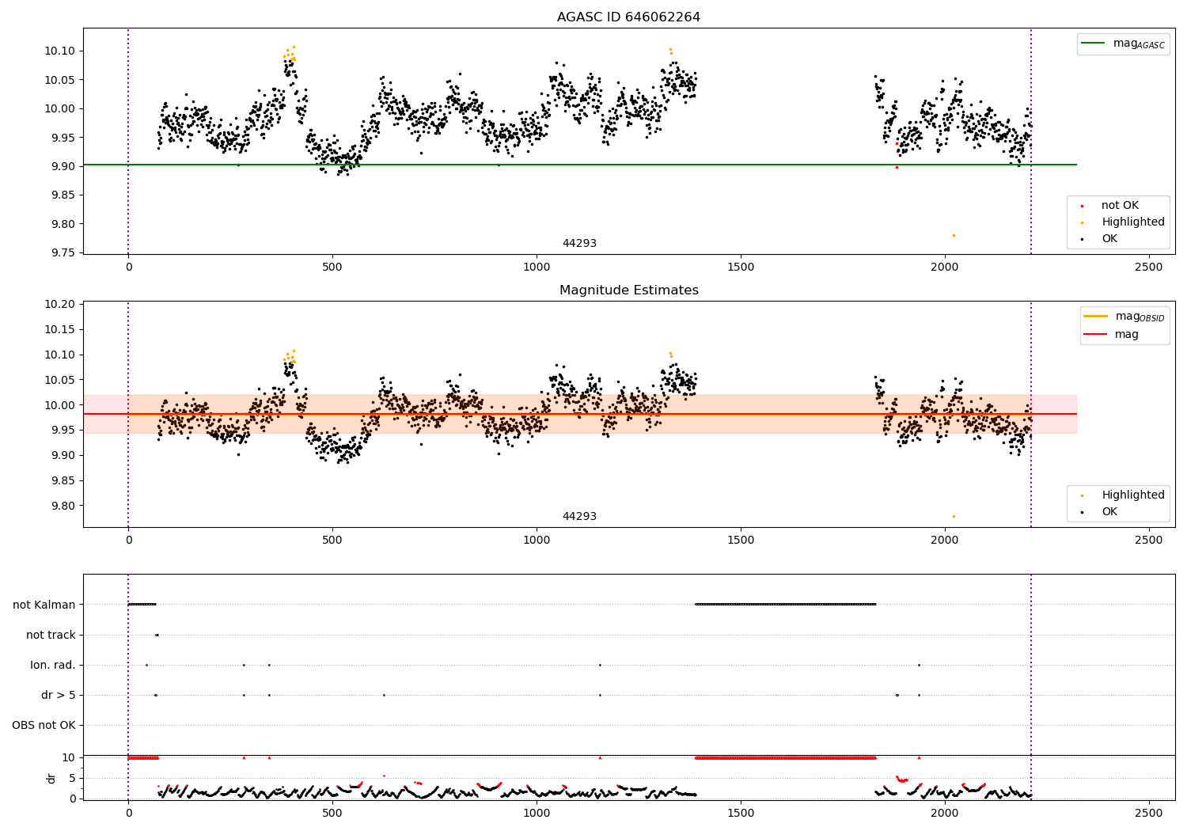
Task: Click the 'OBS not OK' row label in the bottom plot
Action: 44,725
